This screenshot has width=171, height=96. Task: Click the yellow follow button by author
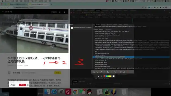coord(58,73)
